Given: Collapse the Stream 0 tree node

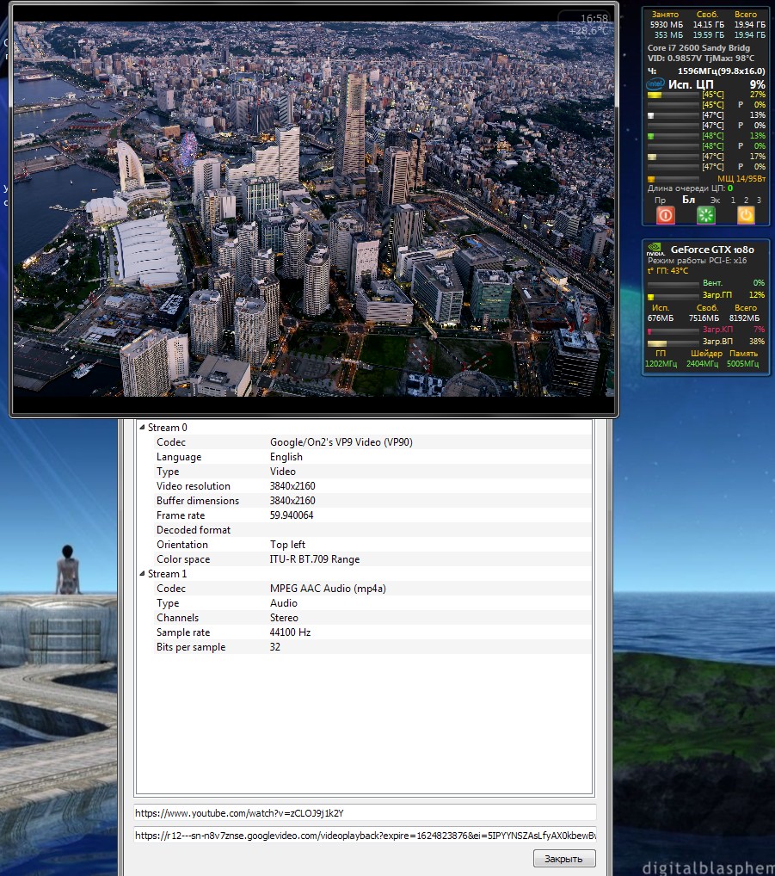Looking at the screenshot, I should pyautogui.click(x=142, y=428).
